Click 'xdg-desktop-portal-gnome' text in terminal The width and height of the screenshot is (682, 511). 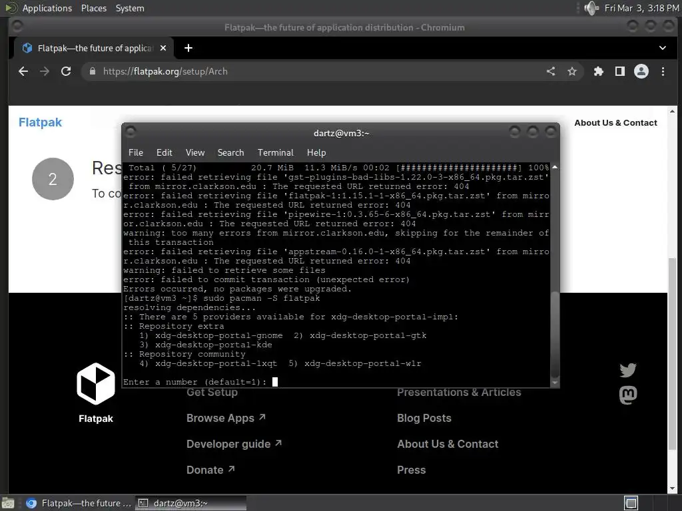pyautogui.click(x=218, y=335)
